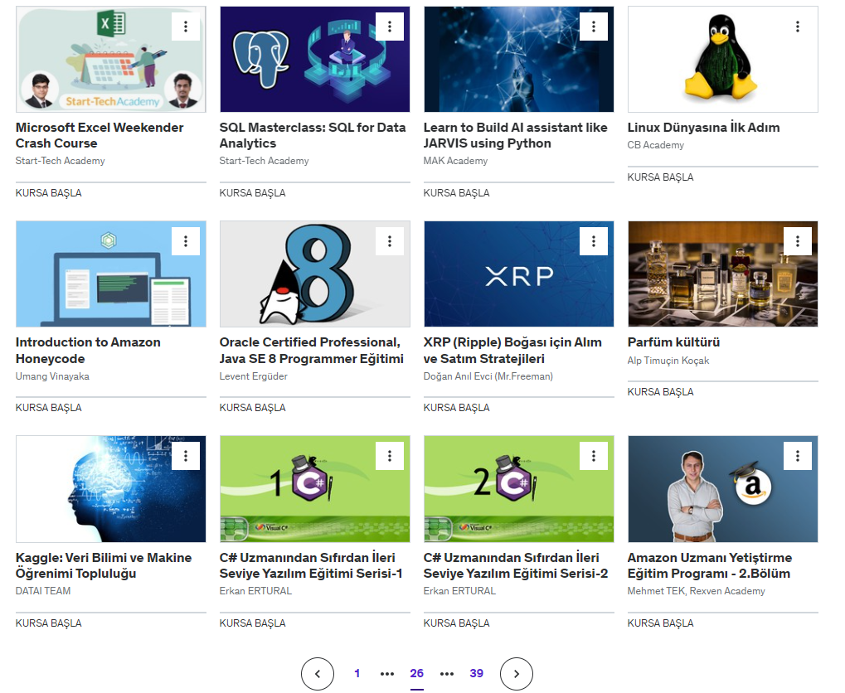Click KURSA BAŞLA under SQL Masterclass

252,193
